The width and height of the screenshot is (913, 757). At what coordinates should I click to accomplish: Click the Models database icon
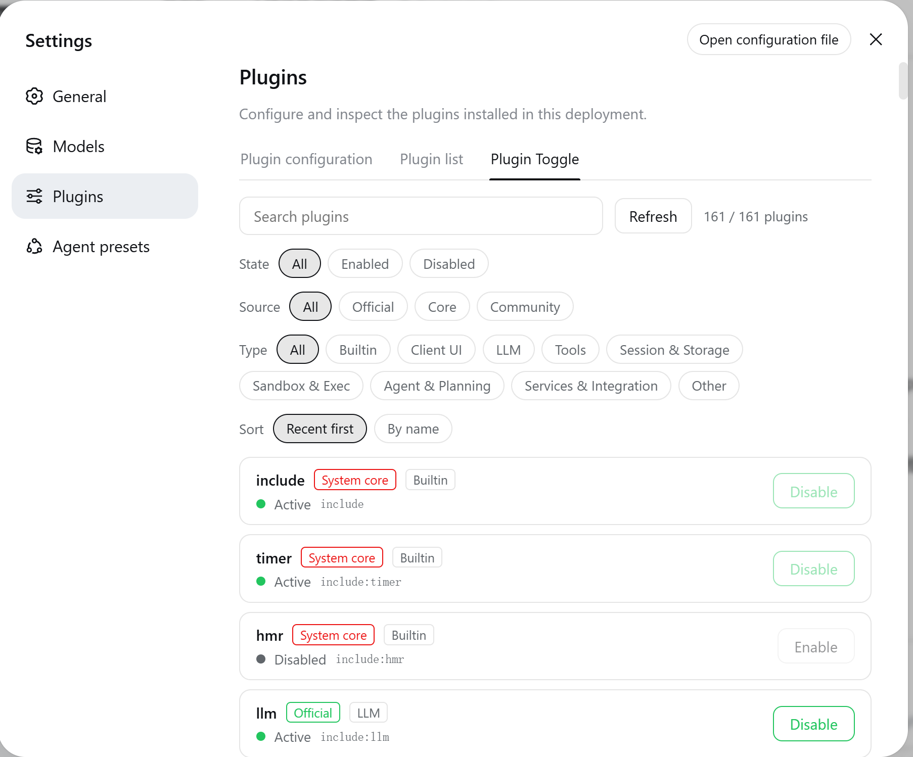[34, 146]
